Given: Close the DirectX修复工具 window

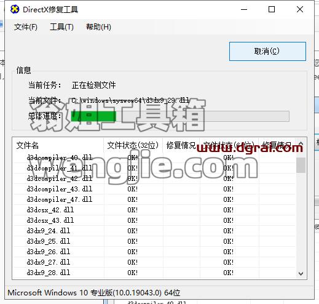Looking at the screenshot, I should click(x=300, y=9).
